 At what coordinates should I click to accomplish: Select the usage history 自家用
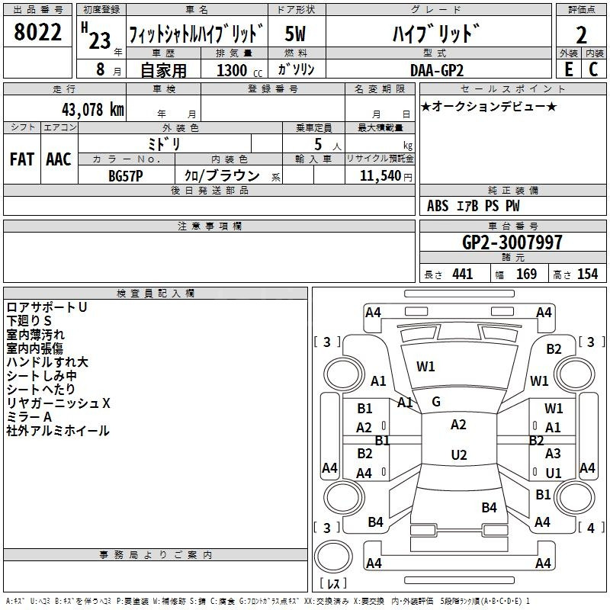[163, 70]
